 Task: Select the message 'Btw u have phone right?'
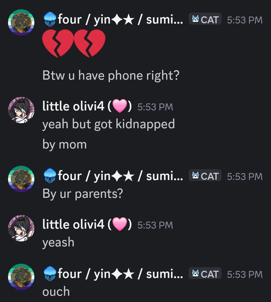(x=111, y=75)
